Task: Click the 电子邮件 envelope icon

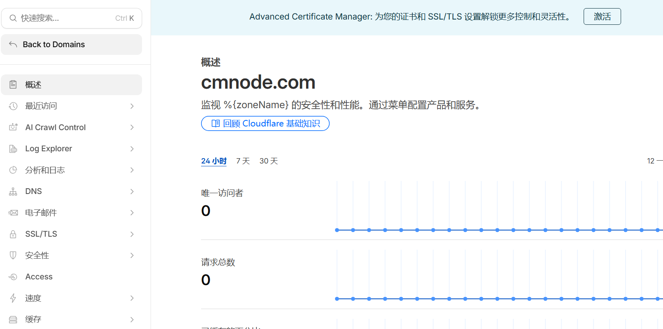Action: coord(13,213)
